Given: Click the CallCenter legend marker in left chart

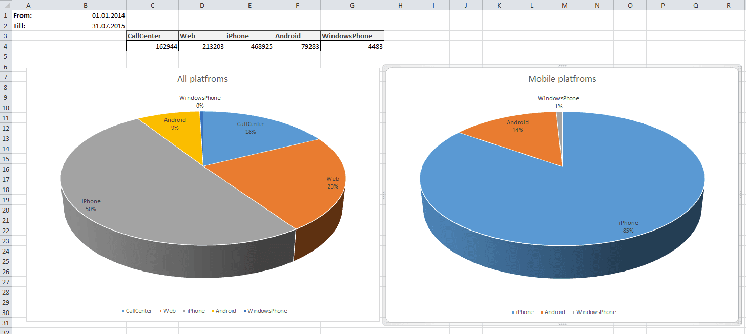Looking at the screenshot, I should coord(123,311).
